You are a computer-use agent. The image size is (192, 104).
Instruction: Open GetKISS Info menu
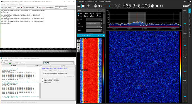coord(11,61)
